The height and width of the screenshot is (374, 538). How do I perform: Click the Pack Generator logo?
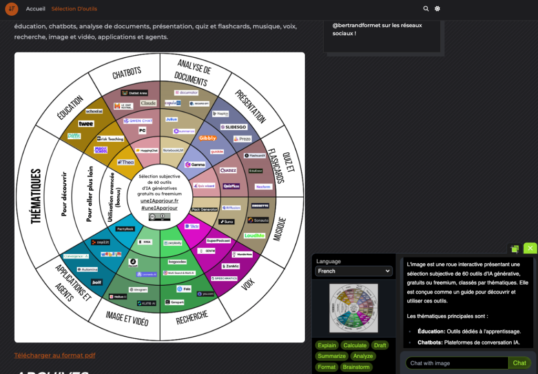204,209
